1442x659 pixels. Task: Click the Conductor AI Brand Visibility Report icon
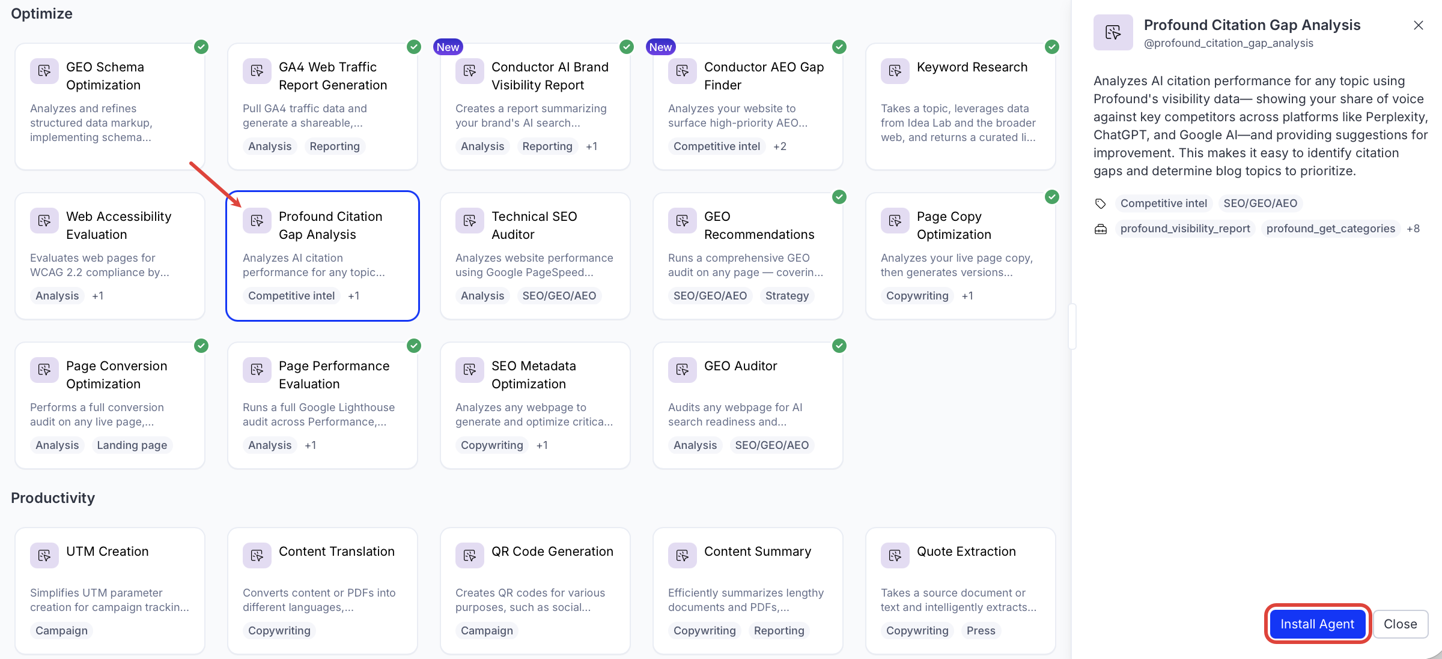(x=470, y=71)
